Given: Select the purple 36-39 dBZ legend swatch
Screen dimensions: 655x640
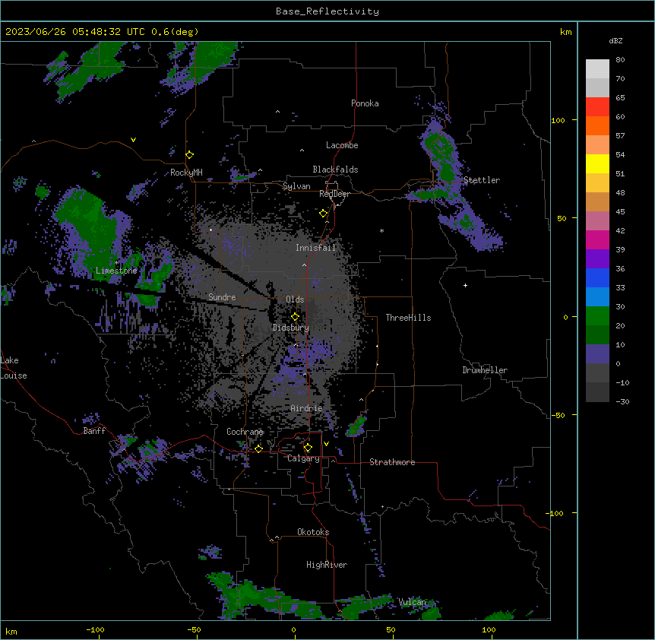Looking at the screenshot, I should [x=597, y=259].
